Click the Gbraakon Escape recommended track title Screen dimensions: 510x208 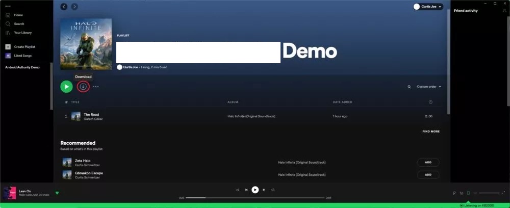(x=89, y=173)
